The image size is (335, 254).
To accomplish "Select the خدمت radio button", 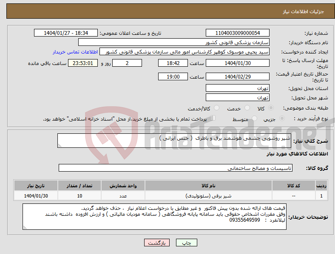I will click(247, 108).
